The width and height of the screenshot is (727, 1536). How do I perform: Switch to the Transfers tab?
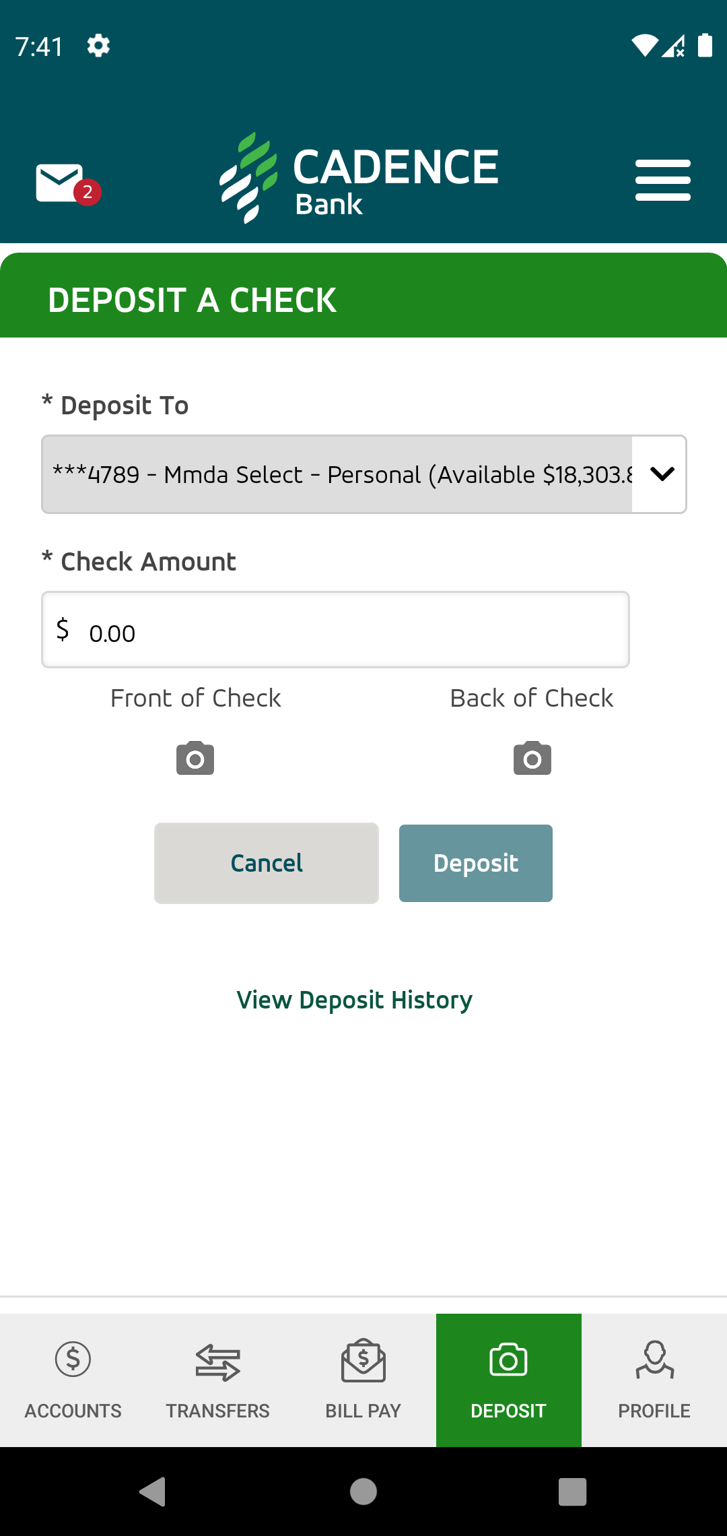pos(218,1380)
